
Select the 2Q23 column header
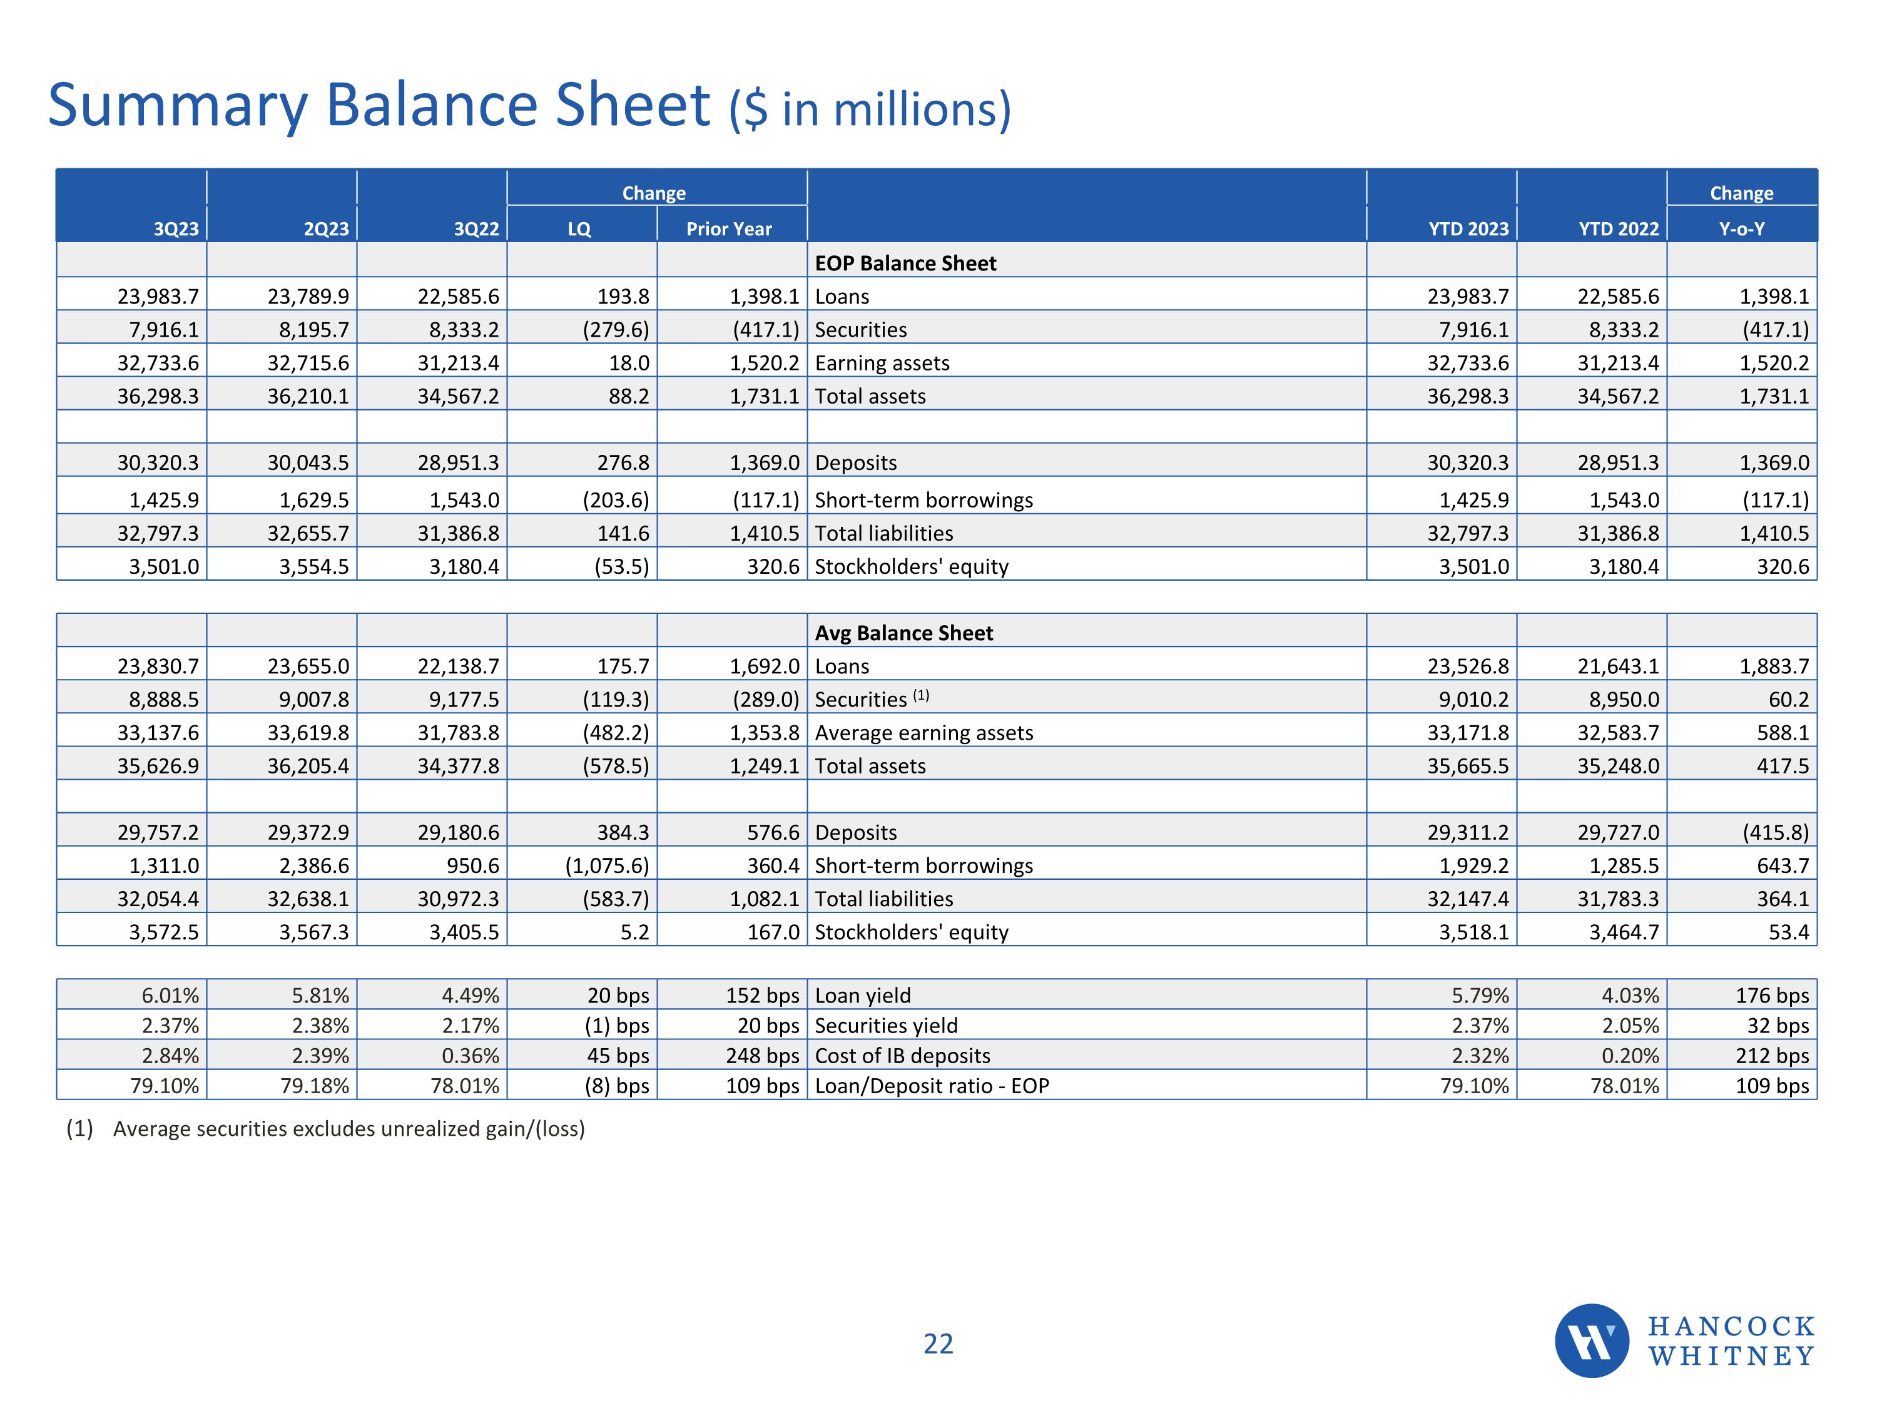pyautogui.click(x=326, y=228)
